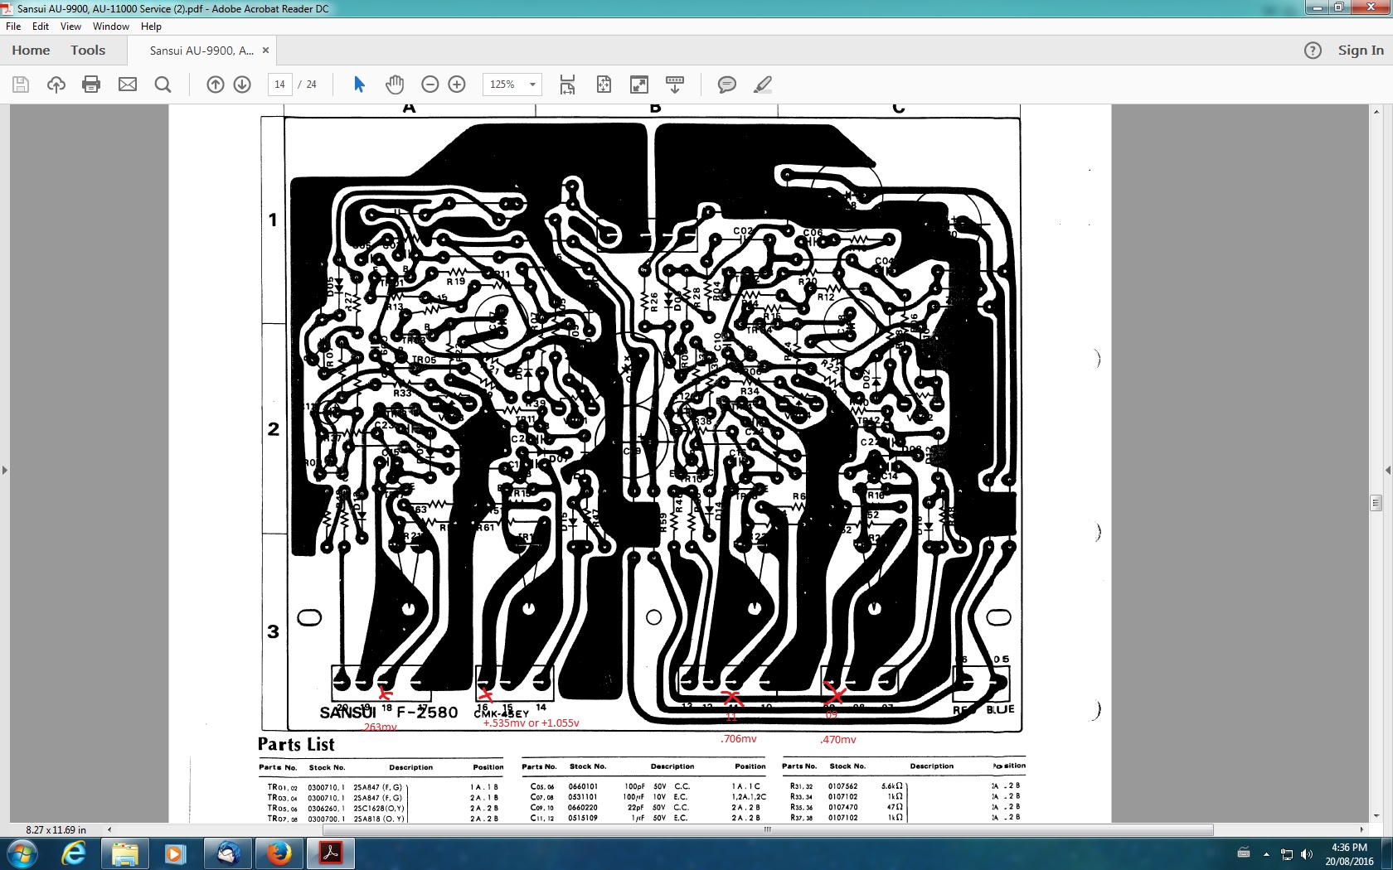Open the Window menu
Viewport: 1393px width, 870px height.
111,27
